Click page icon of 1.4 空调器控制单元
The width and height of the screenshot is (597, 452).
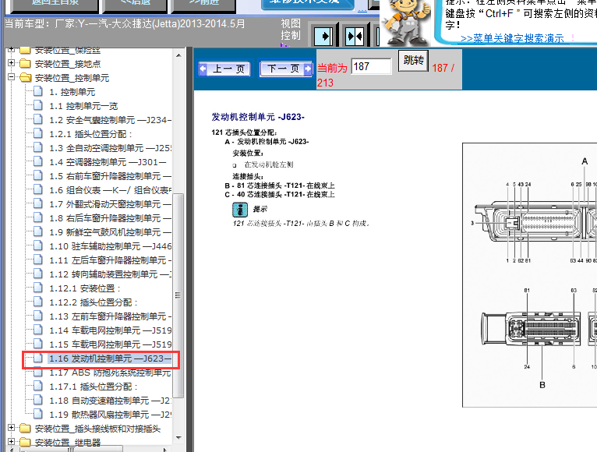coord(38,162)
